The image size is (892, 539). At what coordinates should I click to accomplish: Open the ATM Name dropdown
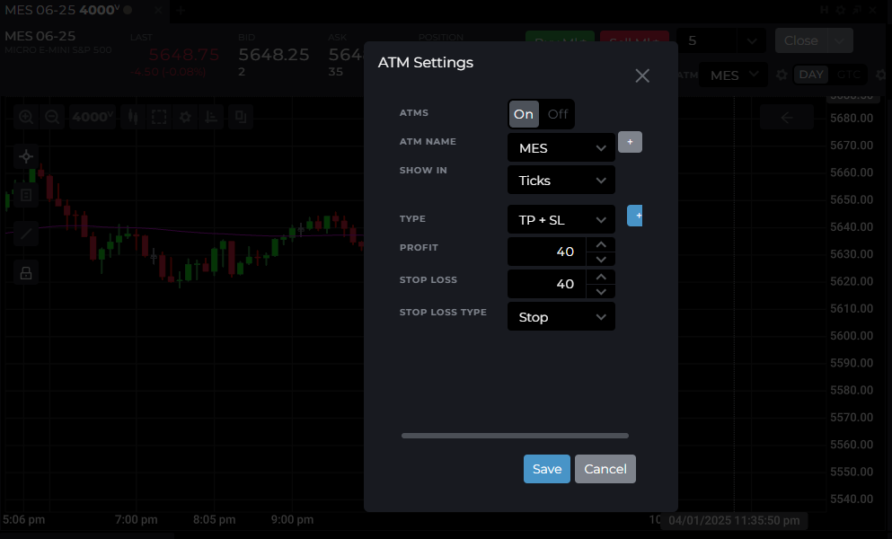[x=561, y=148]
